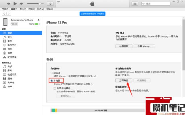Click the Administrator's iPhone device tab
185x115 pixels.
coord(92,14)
